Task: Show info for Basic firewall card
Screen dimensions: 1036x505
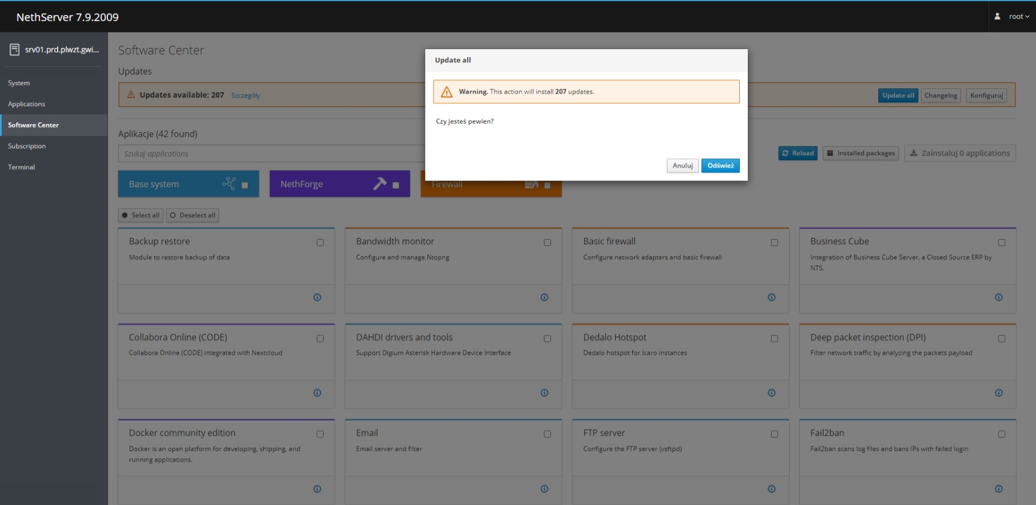Action: [772, 297]
